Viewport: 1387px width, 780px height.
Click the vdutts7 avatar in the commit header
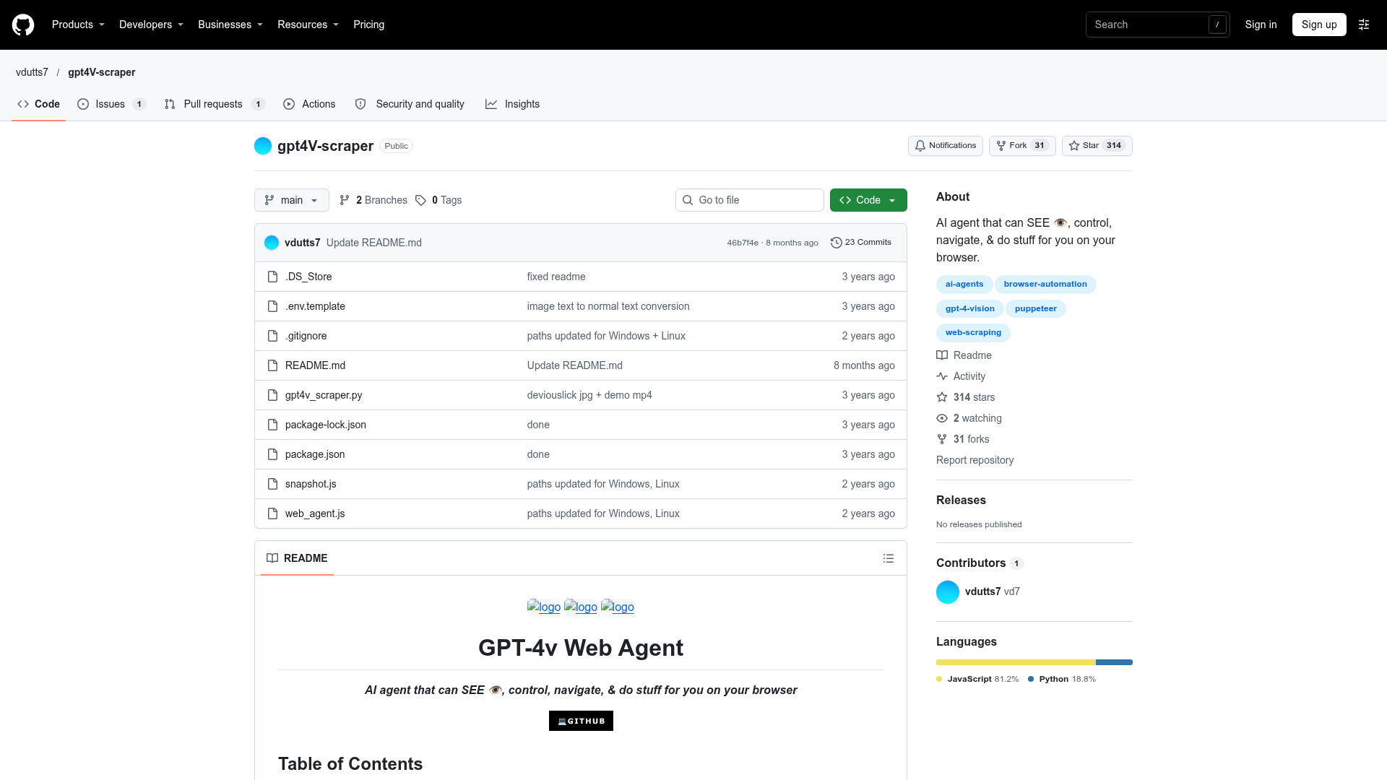272,243
